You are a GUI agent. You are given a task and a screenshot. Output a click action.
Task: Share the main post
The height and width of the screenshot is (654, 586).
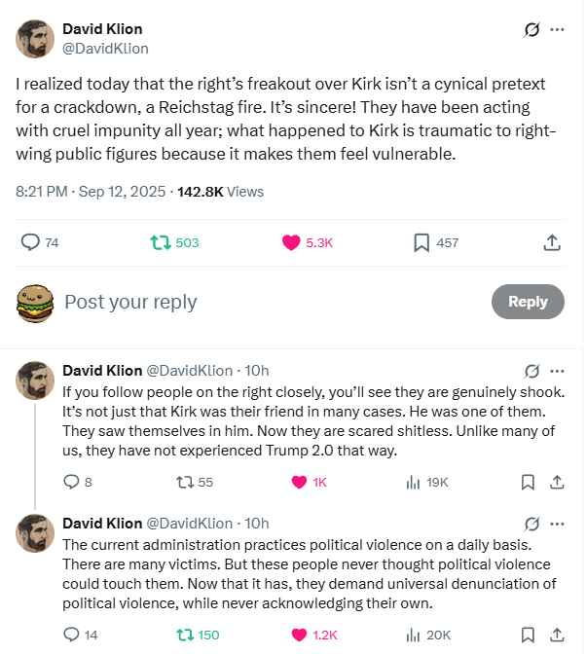click(551, 242)
